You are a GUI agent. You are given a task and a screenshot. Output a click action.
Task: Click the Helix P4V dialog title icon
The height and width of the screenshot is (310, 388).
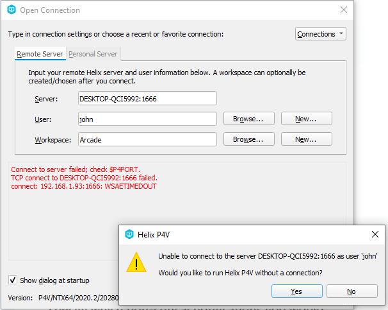pyautogui.click(x=129, y=234)
